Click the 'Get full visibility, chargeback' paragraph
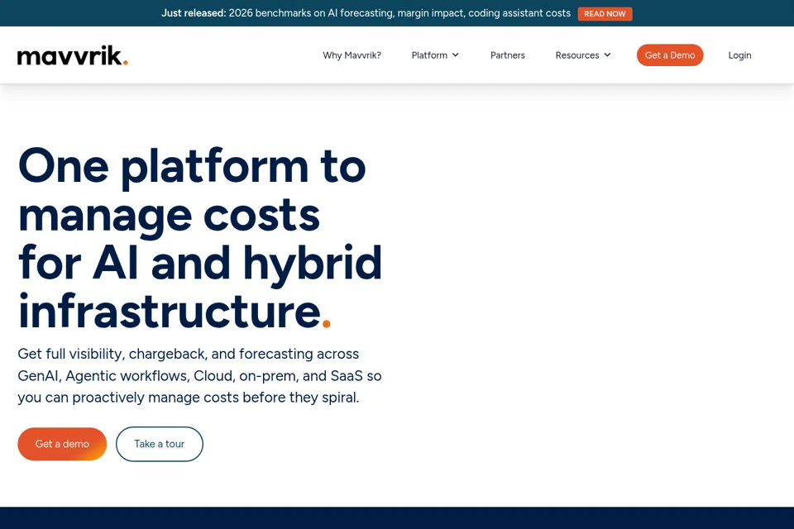Viewport: 794px width, 529px height. (x=199, y=375)
